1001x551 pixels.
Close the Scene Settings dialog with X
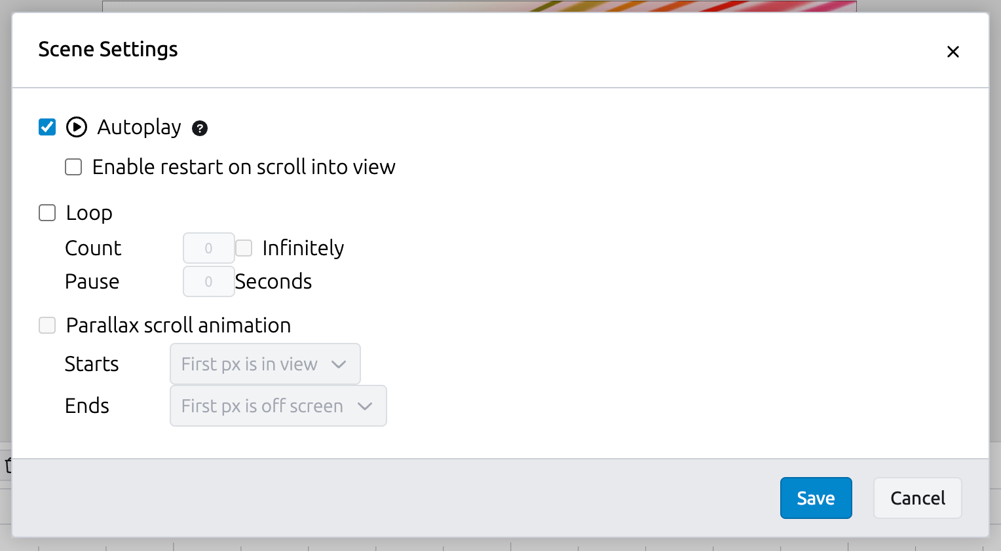[953, 52]
